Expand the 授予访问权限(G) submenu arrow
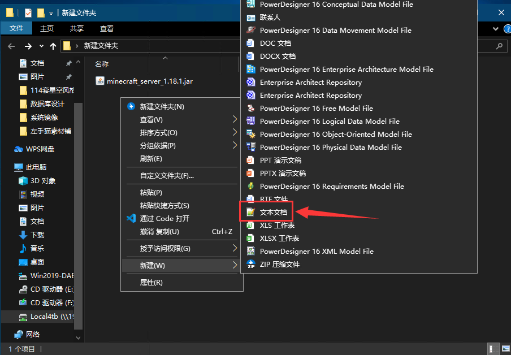The height and width of the screenshot is (355, 511). [235, 248]
